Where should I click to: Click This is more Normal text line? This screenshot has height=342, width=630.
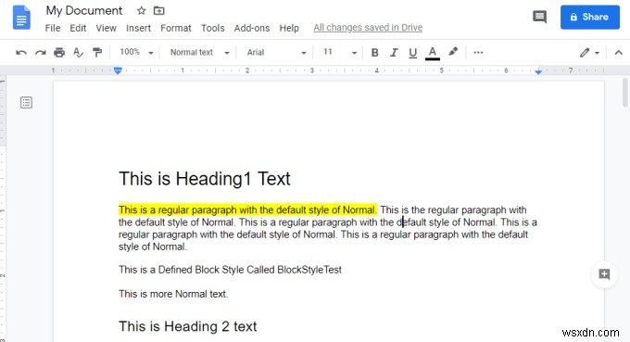(x=173, y=294)
